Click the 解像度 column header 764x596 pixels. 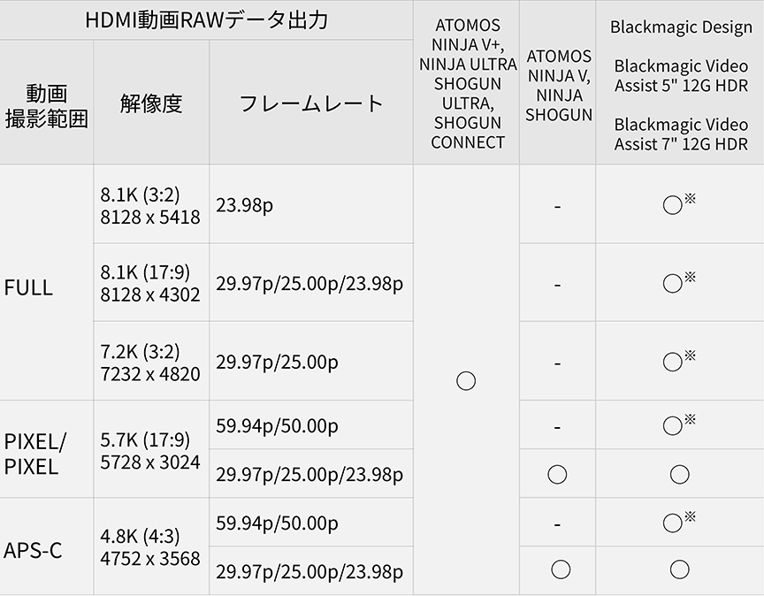151,103
